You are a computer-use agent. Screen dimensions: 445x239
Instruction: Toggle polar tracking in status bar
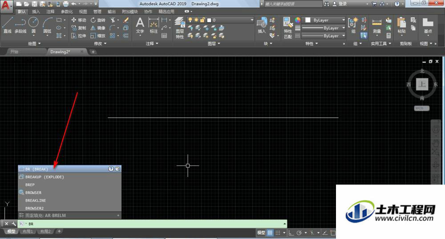coord(299,232)
